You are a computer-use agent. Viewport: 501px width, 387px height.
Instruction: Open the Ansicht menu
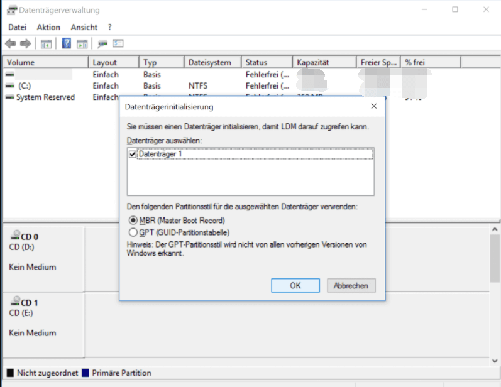point(84,27)
